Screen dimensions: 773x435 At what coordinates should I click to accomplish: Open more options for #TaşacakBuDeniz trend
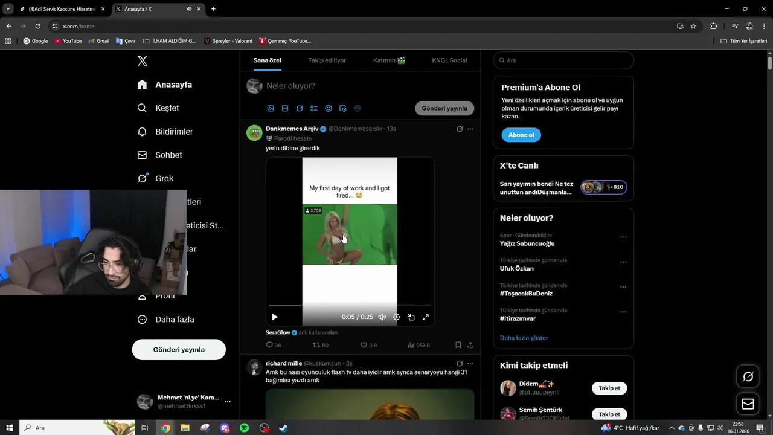click(623, 288)
